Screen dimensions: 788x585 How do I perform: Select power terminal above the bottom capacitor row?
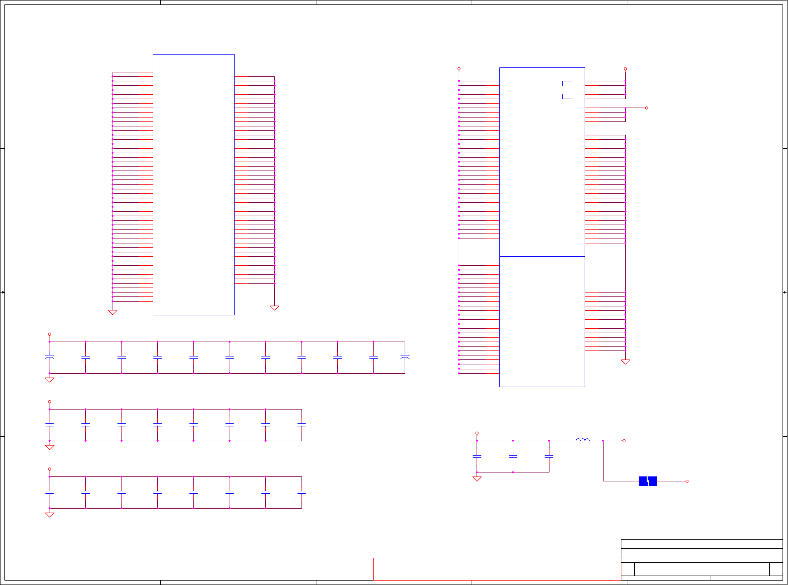(x=50, y=469)
